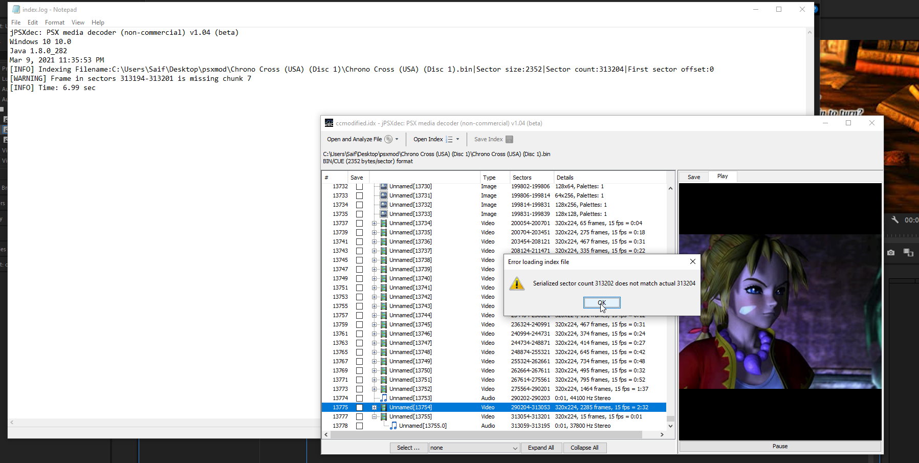Click the Sectors column header
This screenshot has width=919, height=463.
pos(531,178)
